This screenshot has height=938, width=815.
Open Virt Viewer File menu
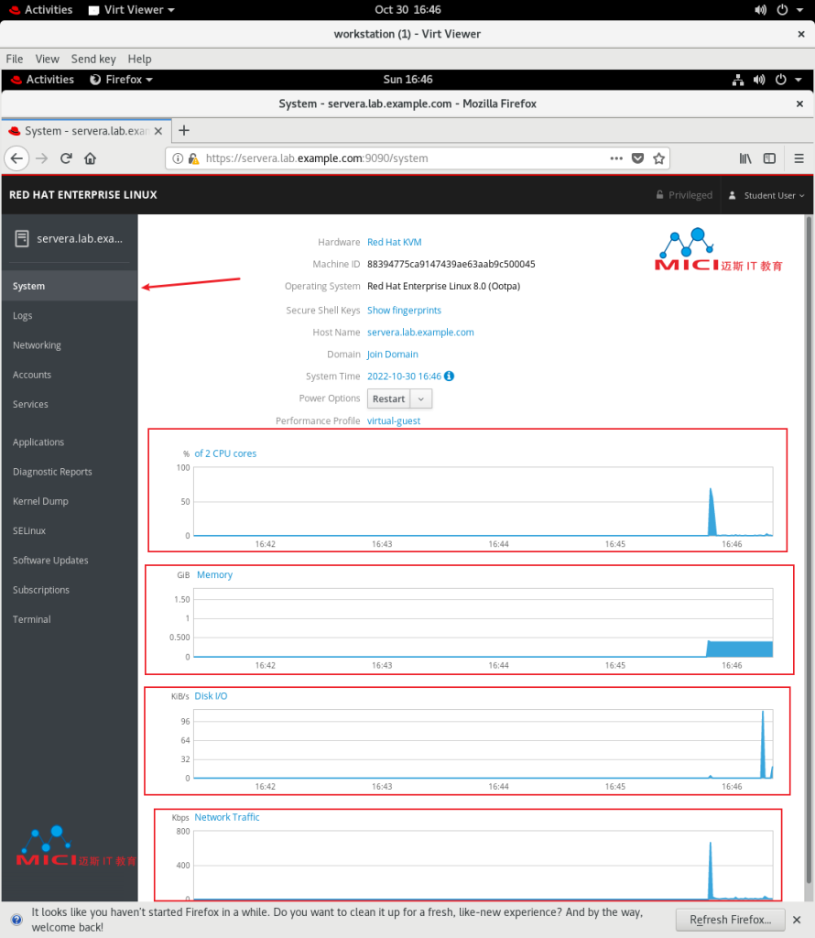(15, 59)
